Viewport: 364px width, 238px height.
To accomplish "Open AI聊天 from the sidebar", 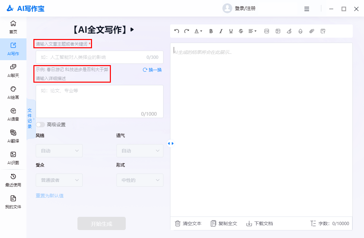I will pyautogui.click(x=13, y=70).
